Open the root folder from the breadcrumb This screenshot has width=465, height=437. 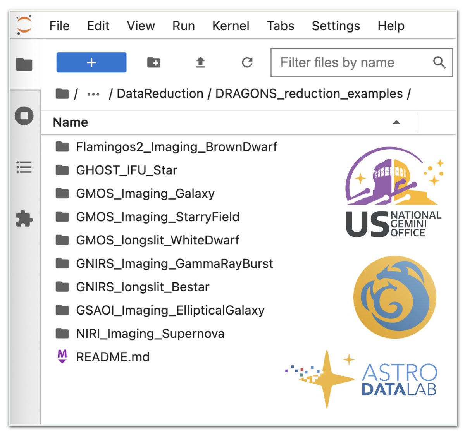pyautogui.click(x=62, y=93)
